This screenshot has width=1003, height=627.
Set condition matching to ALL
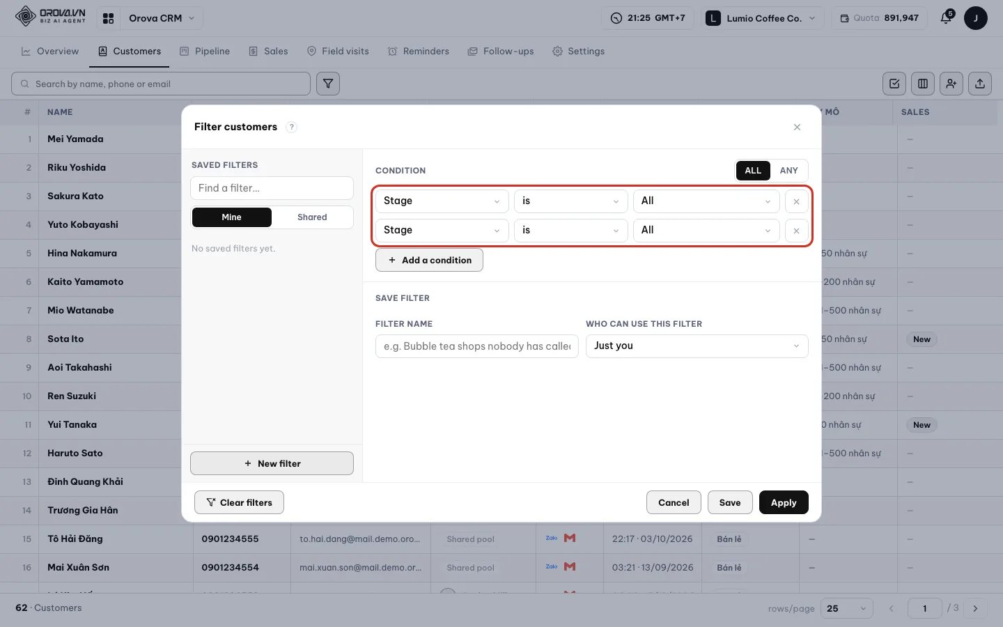753,171
